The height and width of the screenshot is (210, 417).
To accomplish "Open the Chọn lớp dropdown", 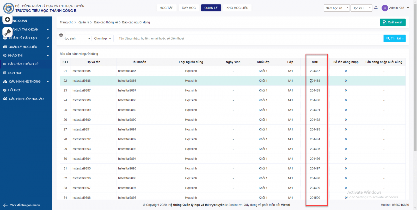I will (102, 38).
